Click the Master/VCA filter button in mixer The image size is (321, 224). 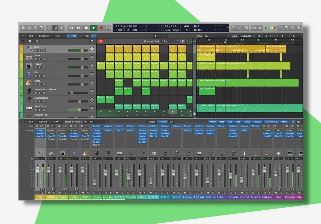click(271, 122)
